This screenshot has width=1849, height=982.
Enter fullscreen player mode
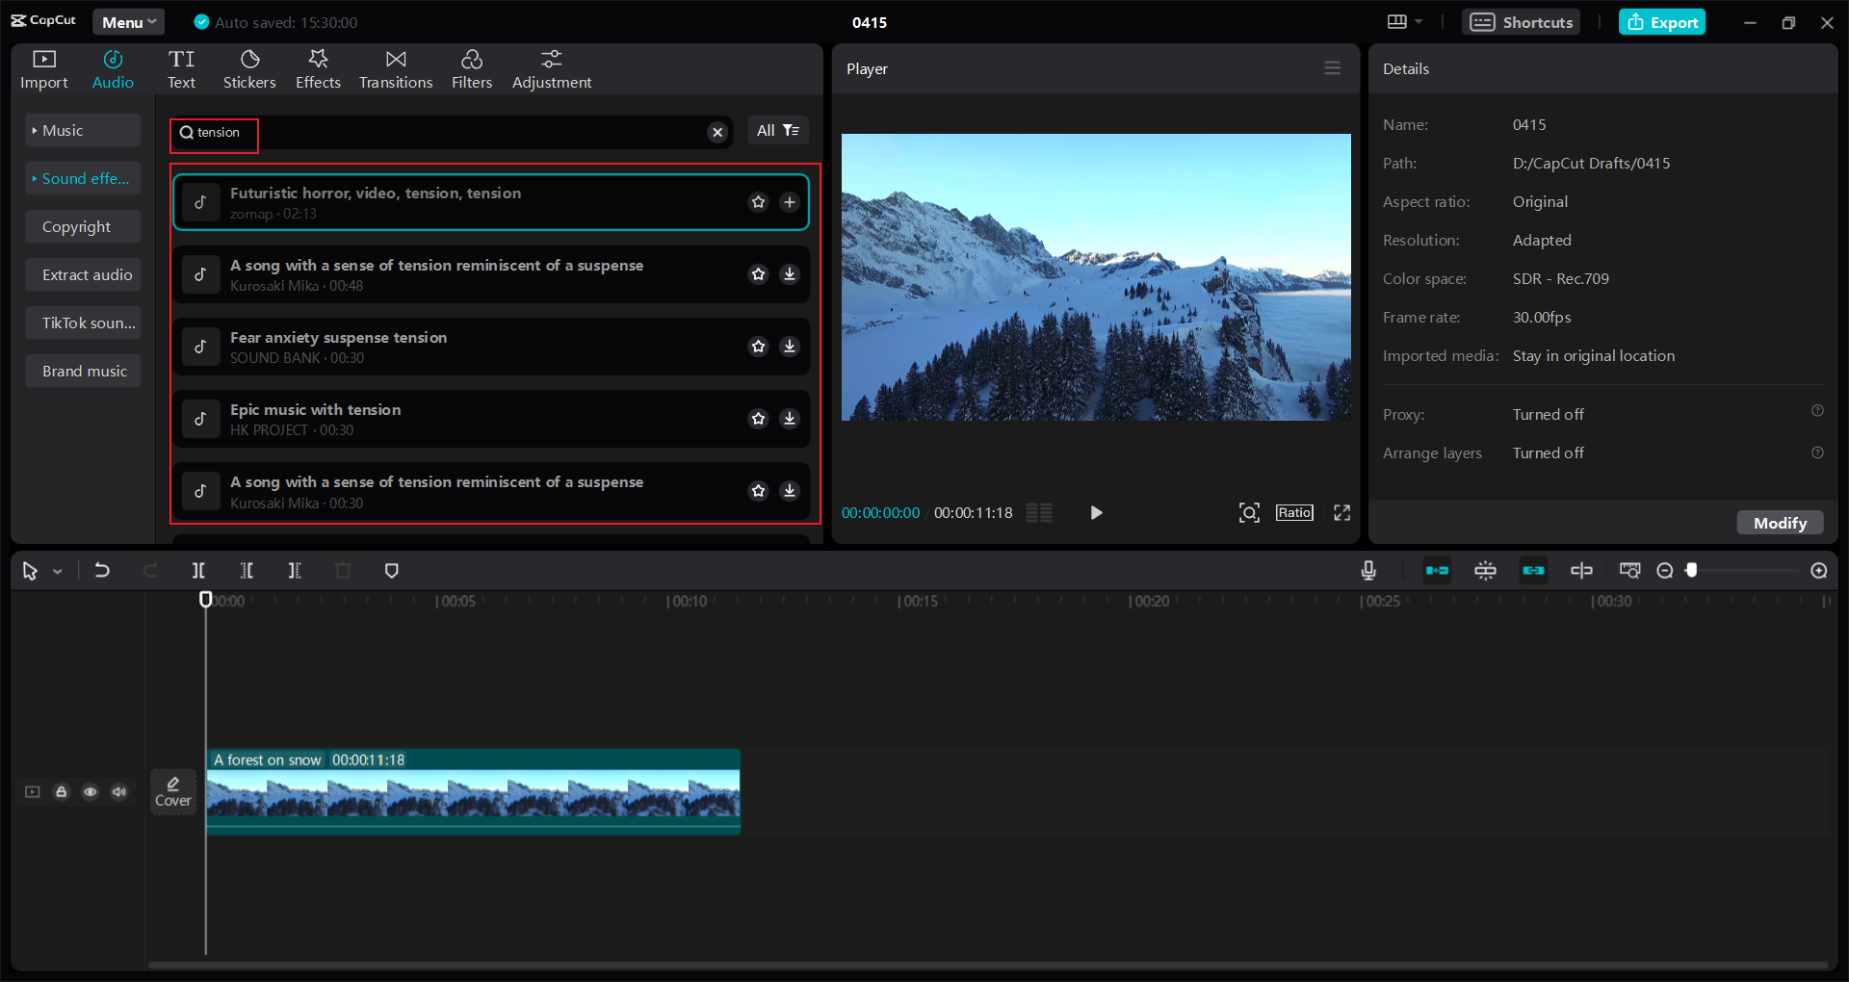[1341, 513]
